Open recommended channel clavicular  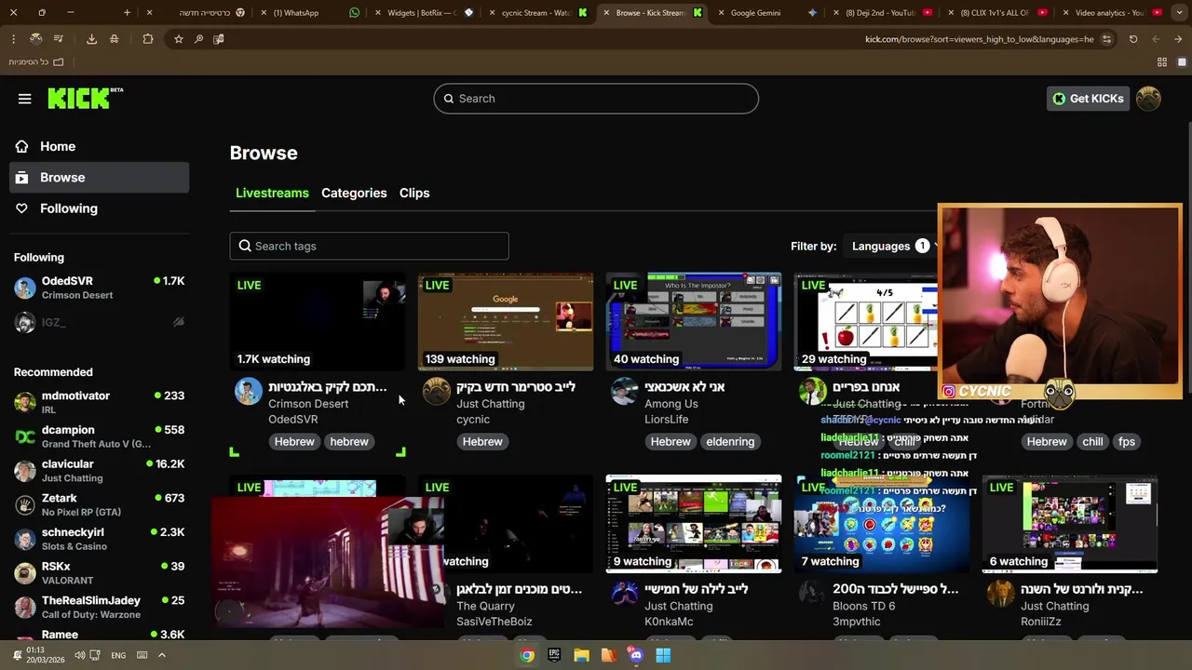point(99,471)
